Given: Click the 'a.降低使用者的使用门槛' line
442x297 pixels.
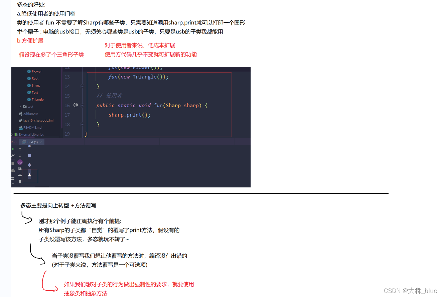Looking at the screenshot, I should coord(46,14).
